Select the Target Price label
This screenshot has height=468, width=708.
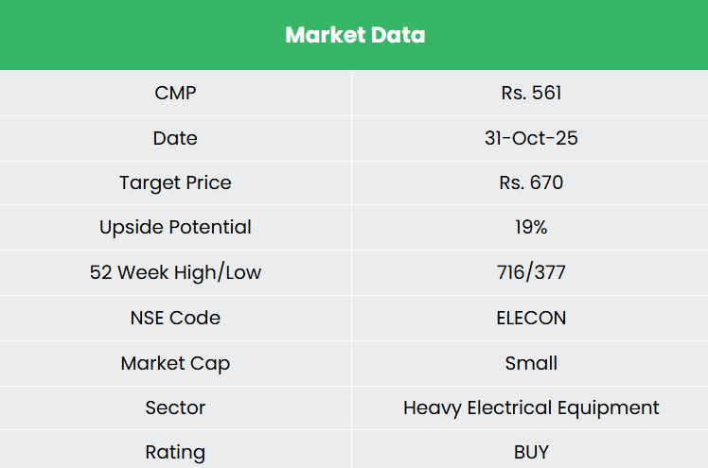[x=175, y=182]
